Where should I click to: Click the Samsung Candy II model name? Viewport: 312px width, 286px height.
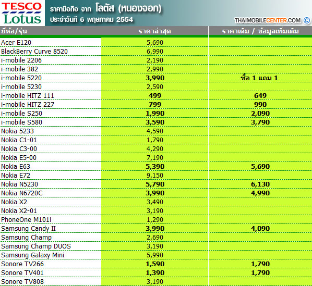click(29, 229)
